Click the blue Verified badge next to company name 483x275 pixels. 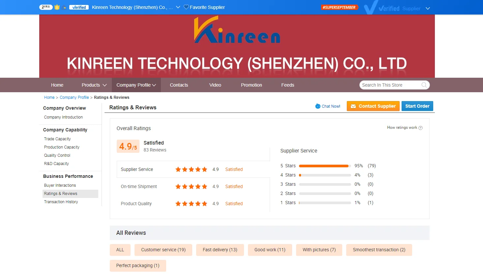tap(79, 7)
